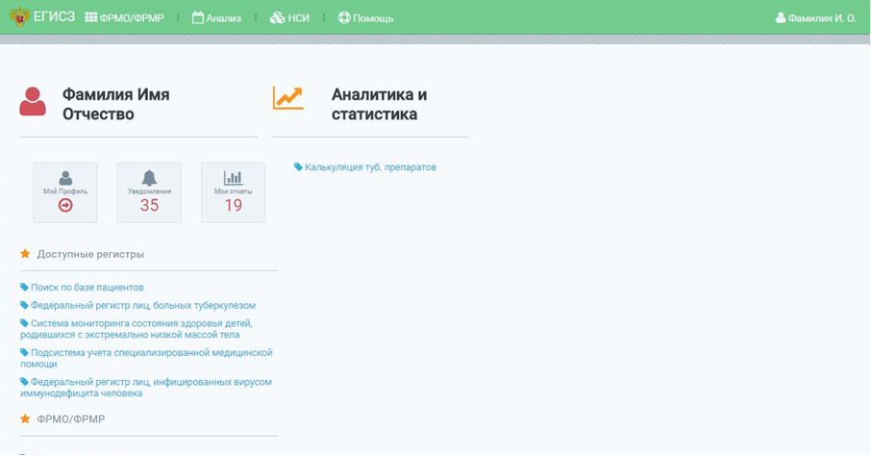Click the Мои отчеты bar chart icon
This screenshot has height=456, width=871.
click(233, 178)
